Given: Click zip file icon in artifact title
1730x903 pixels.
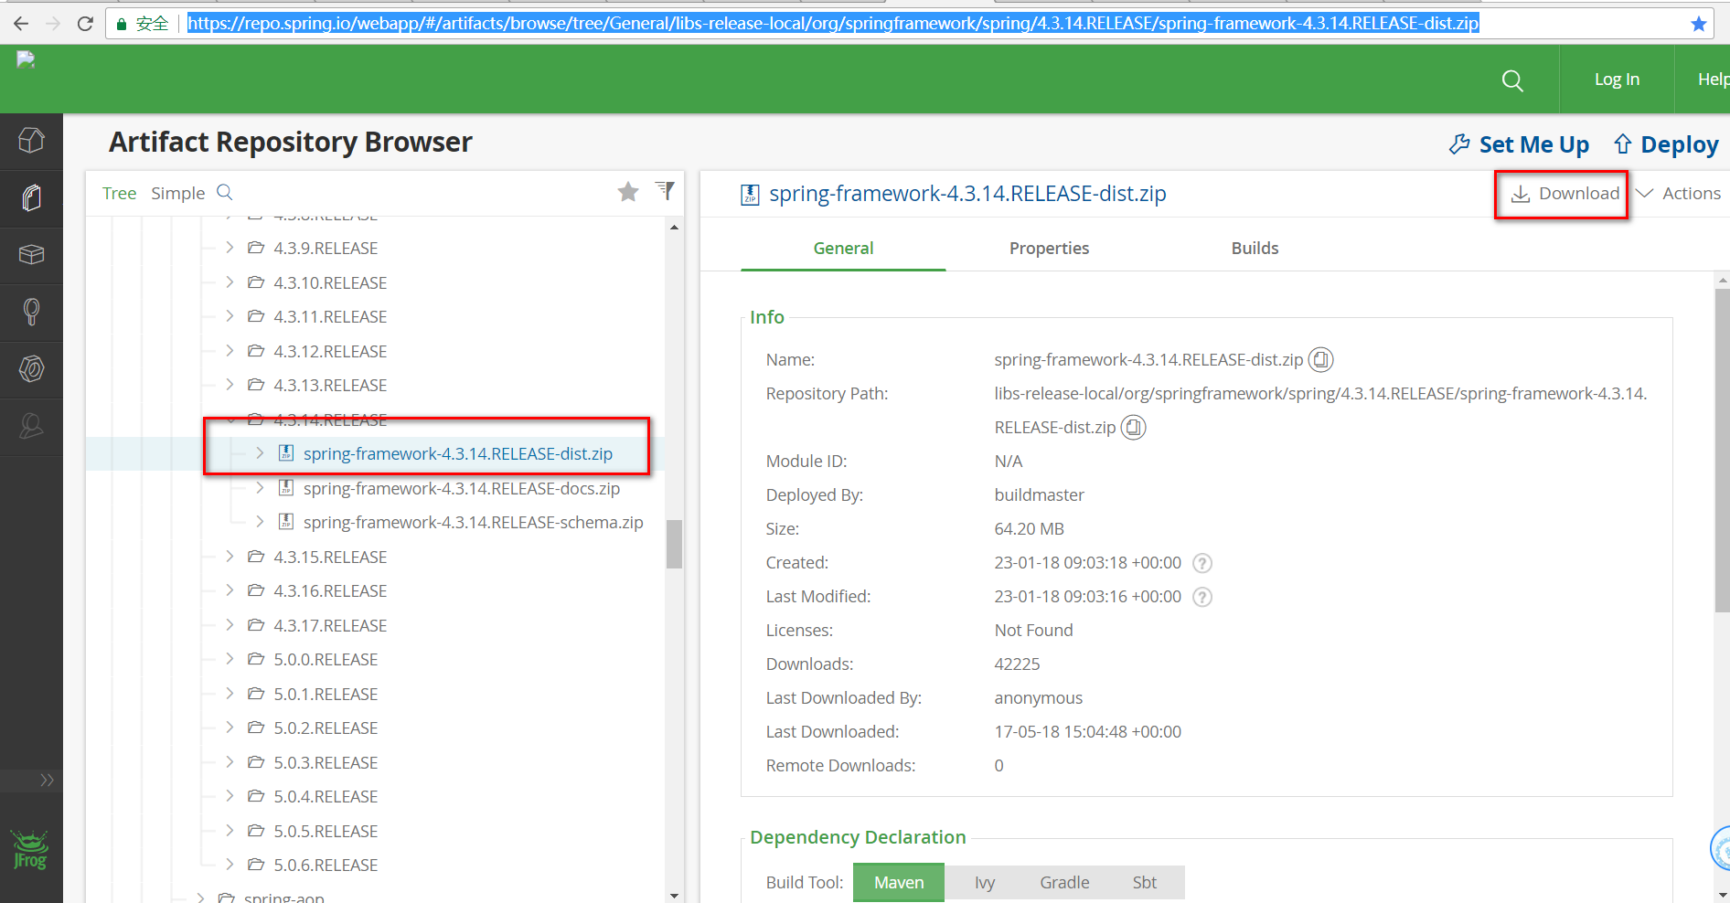Looking at the screenshot, I should pos(750,194).
